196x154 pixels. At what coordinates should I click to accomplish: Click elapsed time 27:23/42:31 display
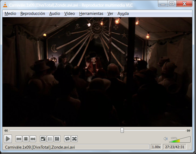click(175, 147)
